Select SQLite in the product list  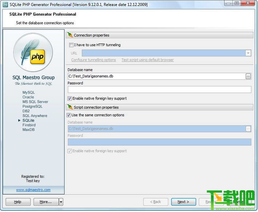click(x=28, y=120)
